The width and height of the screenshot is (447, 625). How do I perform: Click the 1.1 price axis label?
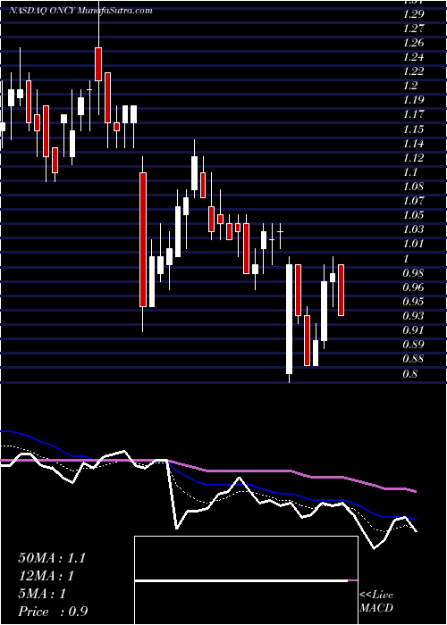tap(410, 172)
